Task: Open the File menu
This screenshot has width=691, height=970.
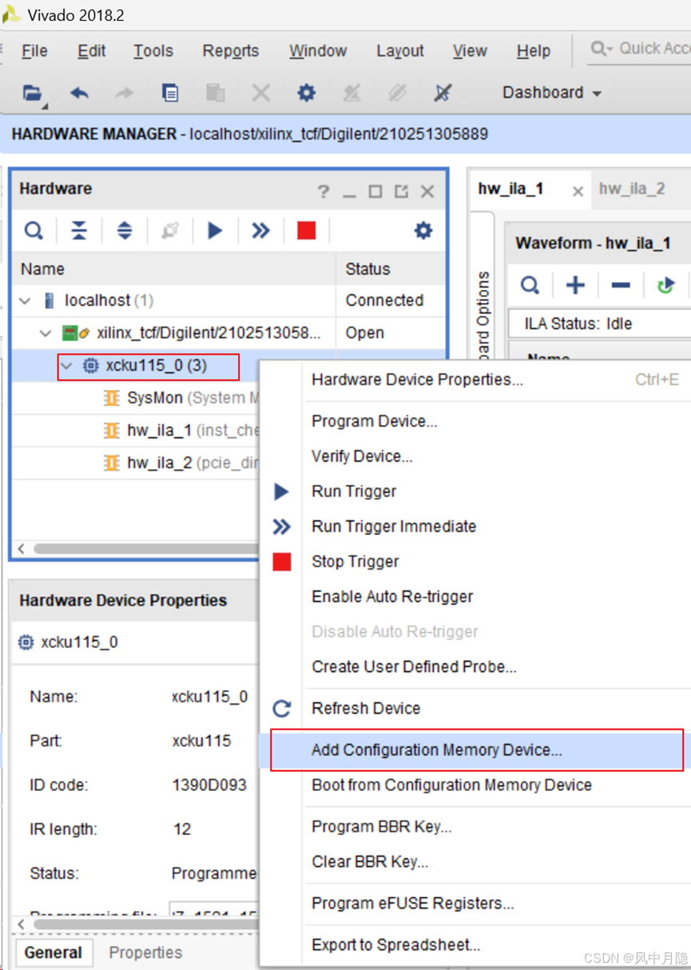Action: (x=34, y=51)
